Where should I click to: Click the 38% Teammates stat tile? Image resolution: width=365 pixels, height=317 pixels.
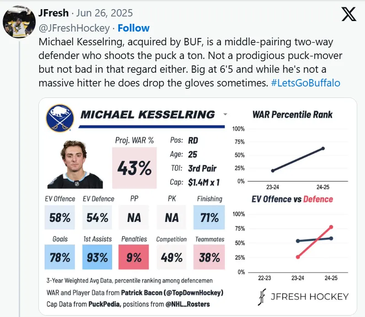click(x=209, y=257)
